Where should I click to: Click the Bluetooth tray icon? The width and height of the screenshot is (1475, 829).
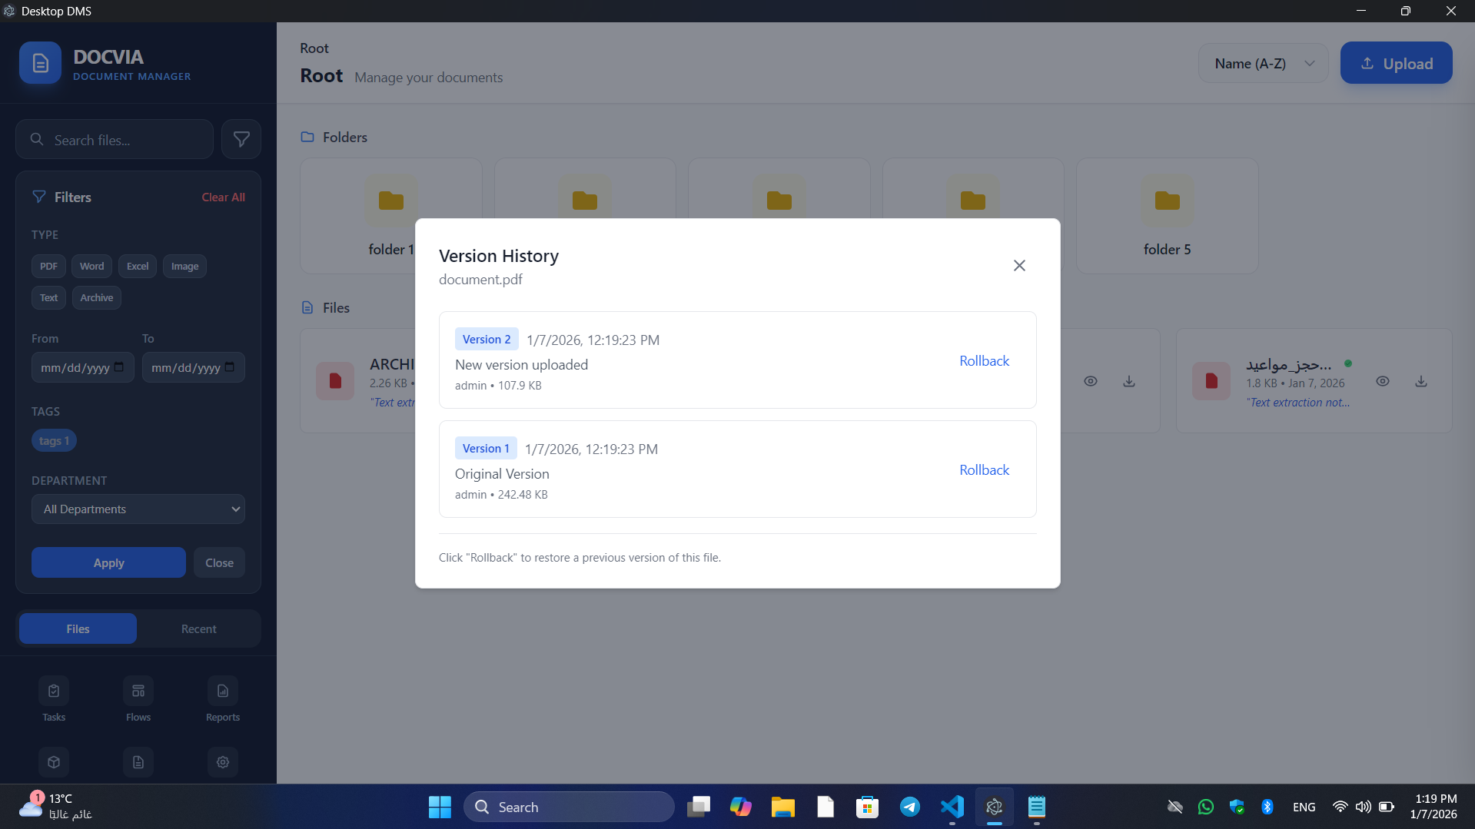coord(1267,807)
